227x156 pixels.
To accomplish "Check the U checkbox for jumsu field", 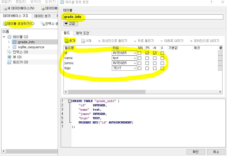I will pyautogui.click(x=162, y=63).
